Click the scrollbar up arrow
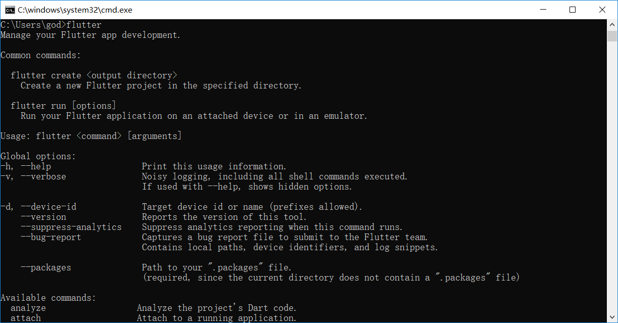The image size is (618, 323). pos(612,24)
